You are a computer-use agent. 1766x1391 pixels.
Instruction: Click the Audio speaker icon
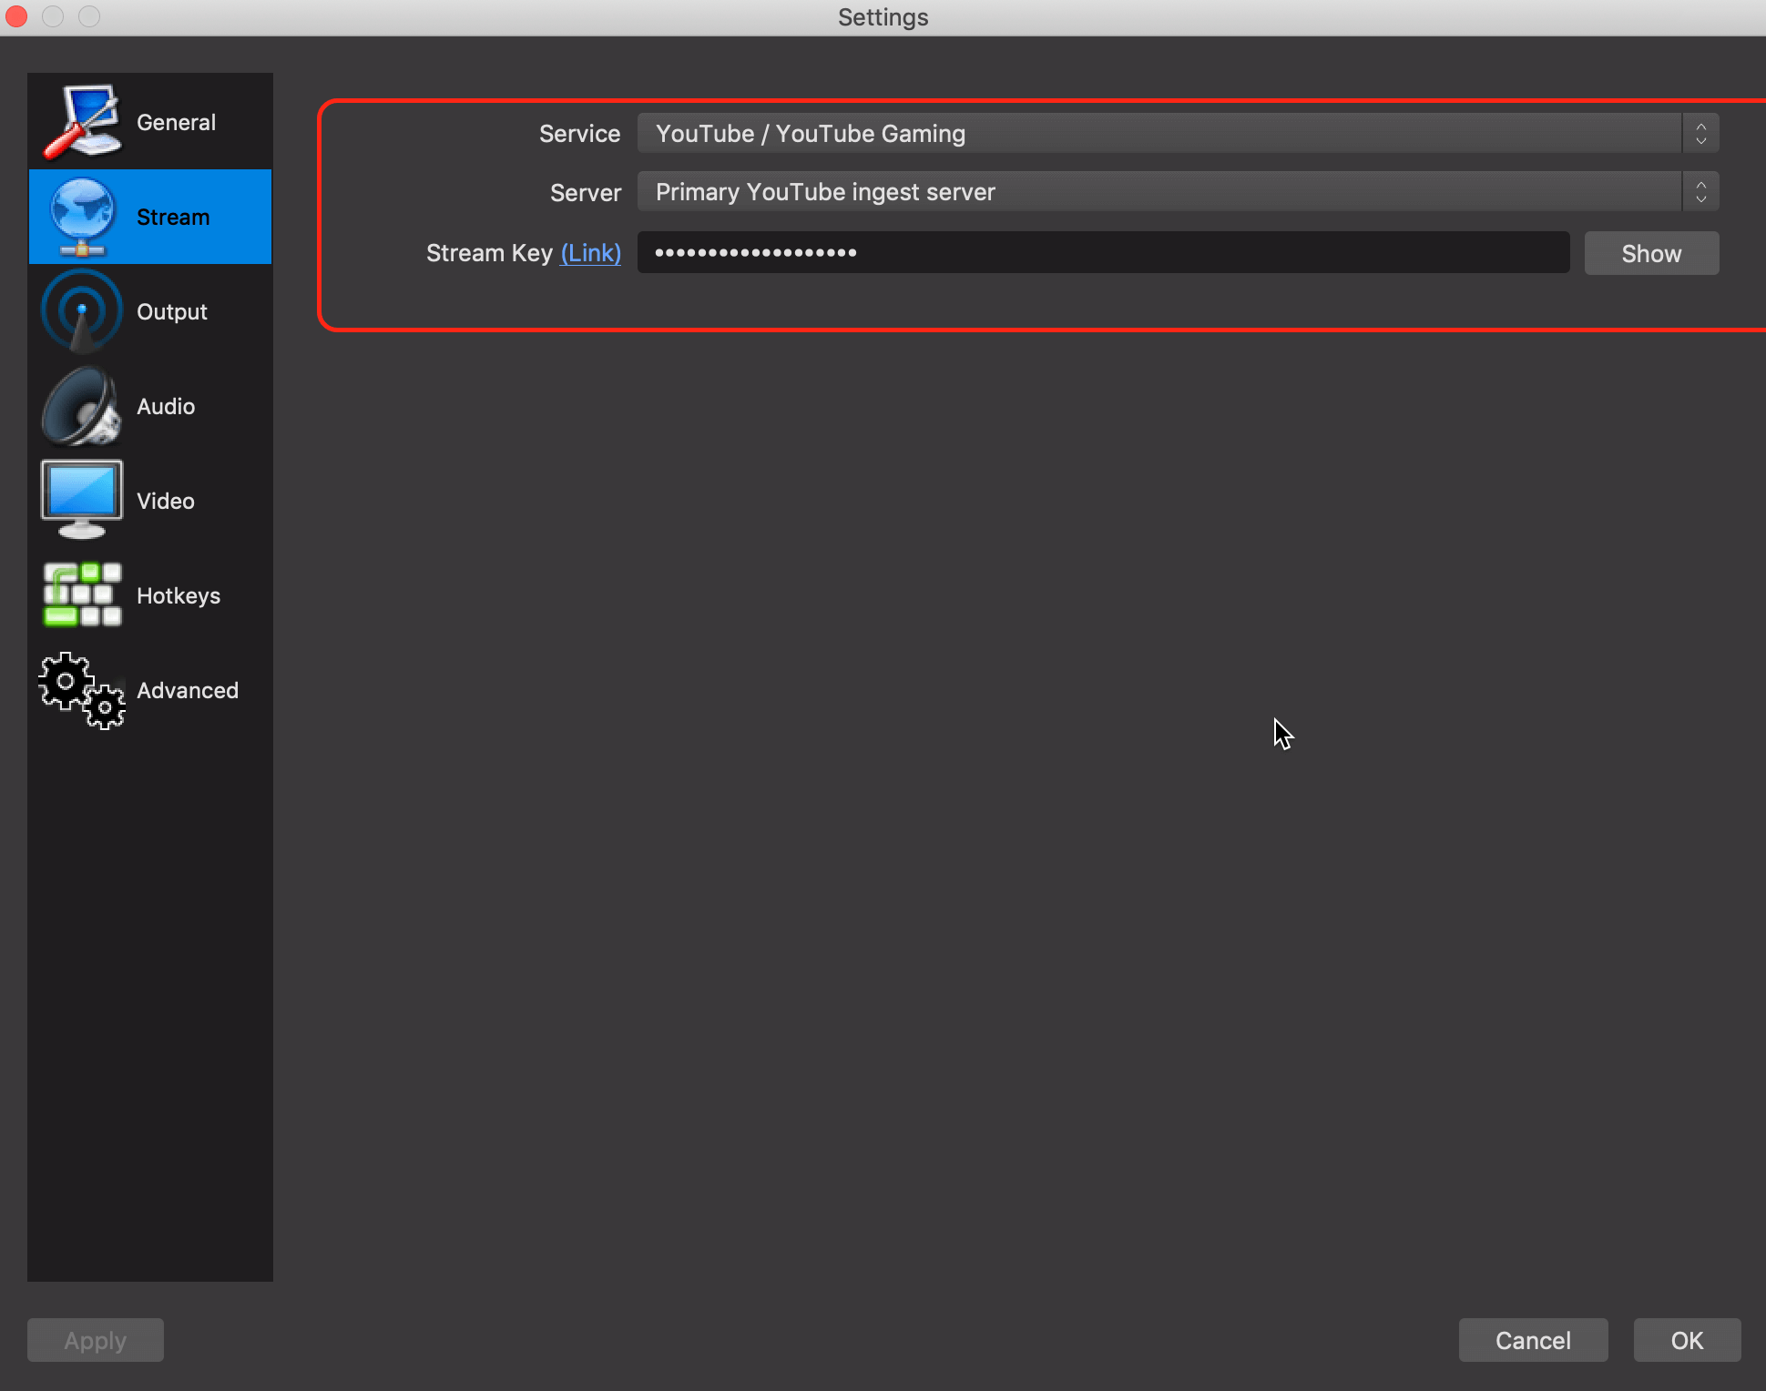pyautogui.click(x=81, y=406)
